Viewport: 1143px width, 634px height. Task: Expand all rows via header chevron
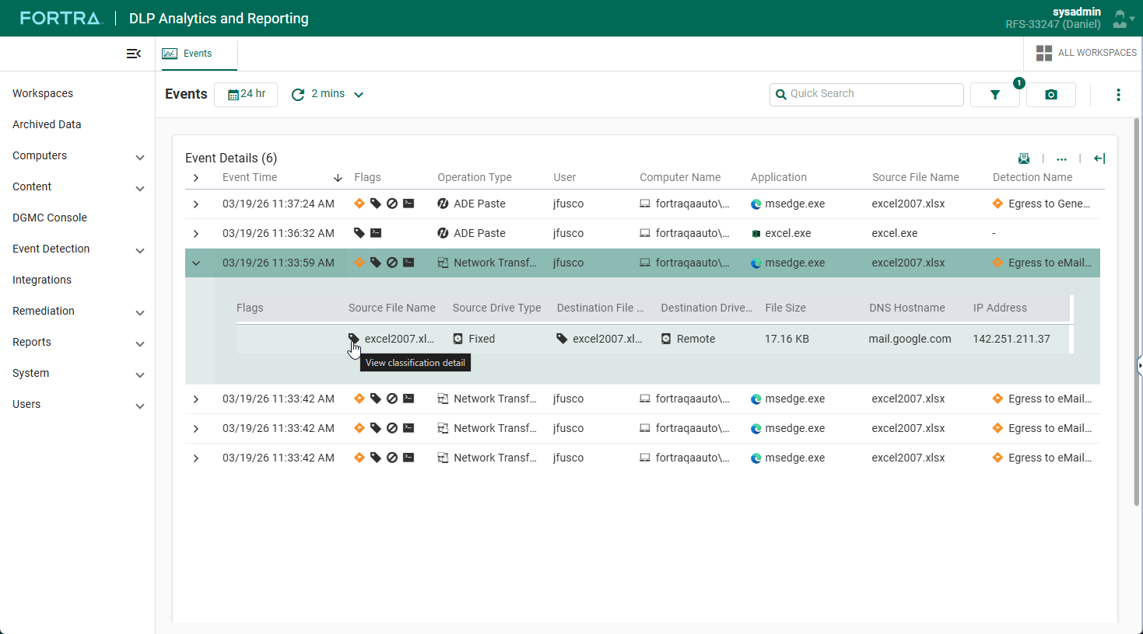click(196, 178)
